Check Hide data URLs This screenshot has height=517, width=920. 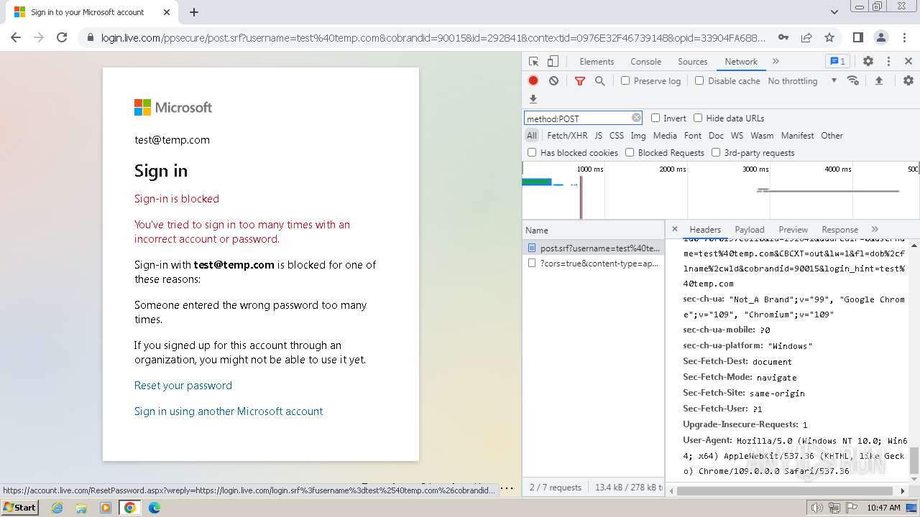698,118
